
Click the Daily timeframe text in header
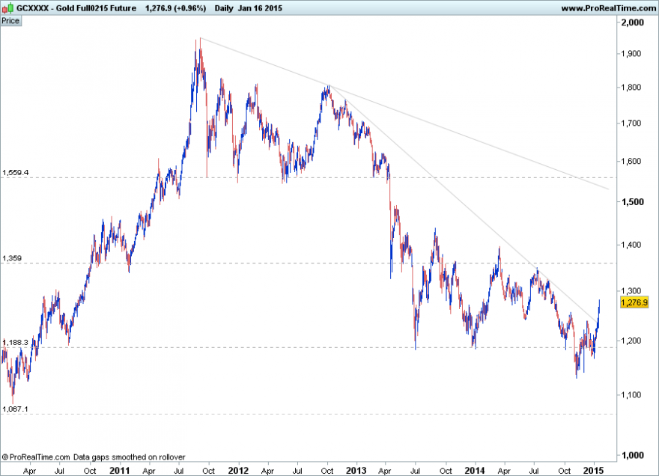tap(224, 8)
